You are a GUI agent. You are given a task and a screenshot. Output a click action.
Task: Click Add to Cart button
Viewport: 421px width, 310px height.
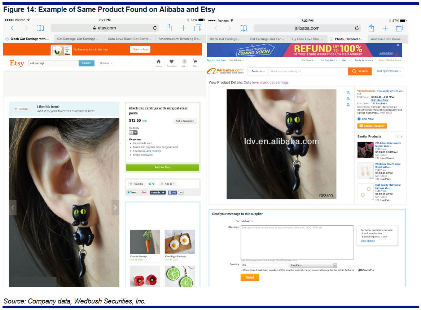162,167
